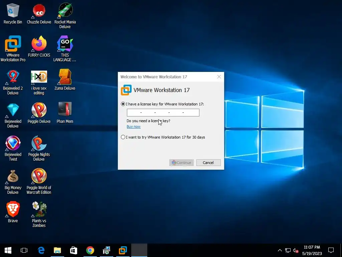Click the Continue button

181,163
